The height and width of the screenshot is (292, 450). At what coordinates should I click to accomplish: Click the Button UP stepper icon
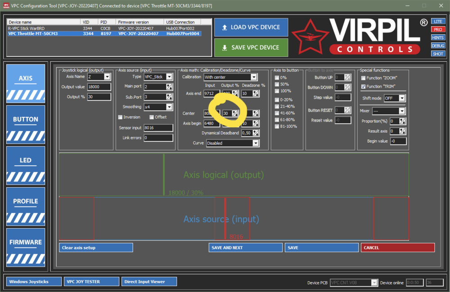(x=347, y=77)
